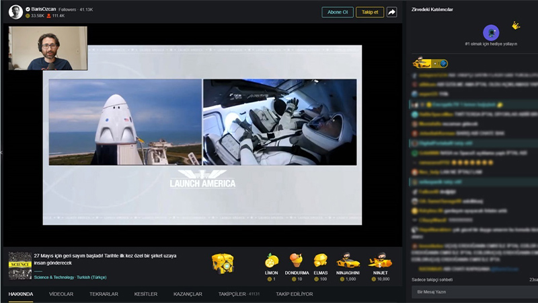Screen dimensions: 538x303
Task: Send a Ninjet plane gift
Action: [x=380, y=267]
